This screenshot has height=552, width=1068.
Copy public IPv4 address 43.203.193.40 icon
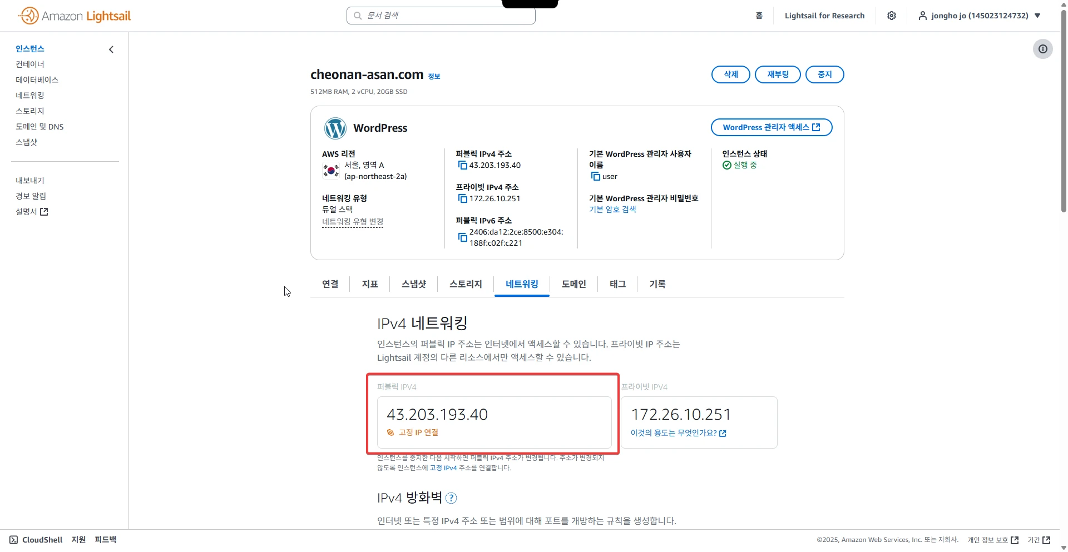tap(462, 165)
